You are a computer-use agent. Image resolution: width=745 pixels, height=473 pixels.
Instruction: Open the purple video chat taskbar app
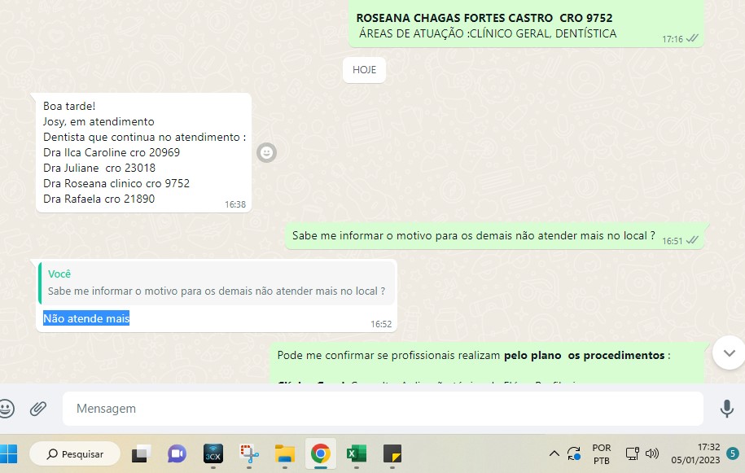pos(177,453)
